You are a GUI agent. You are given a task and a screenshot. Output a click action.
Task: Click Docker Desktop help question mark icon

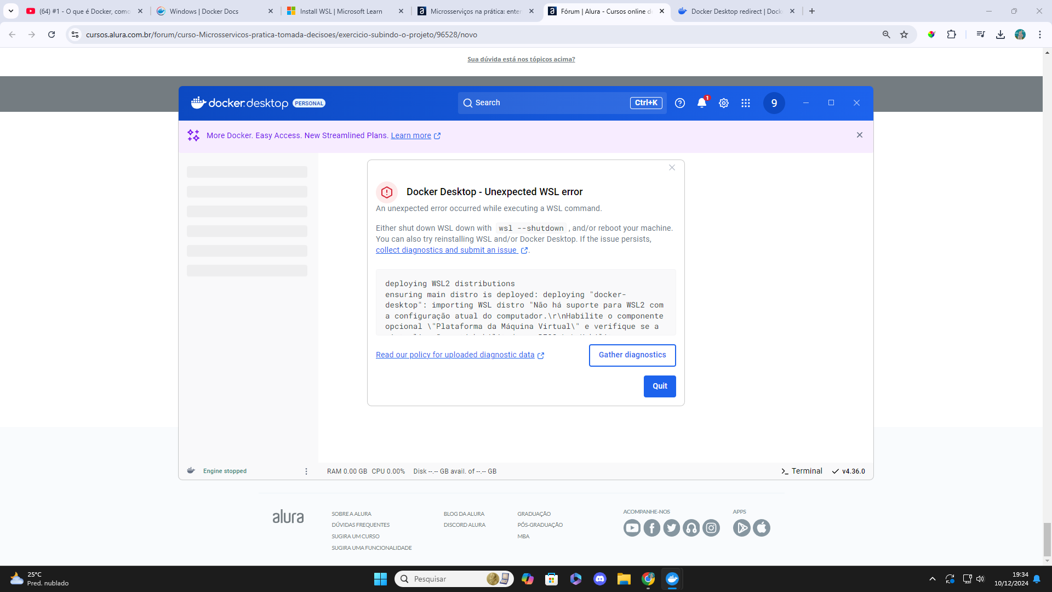pyautogui.click(x=679, y=103)
